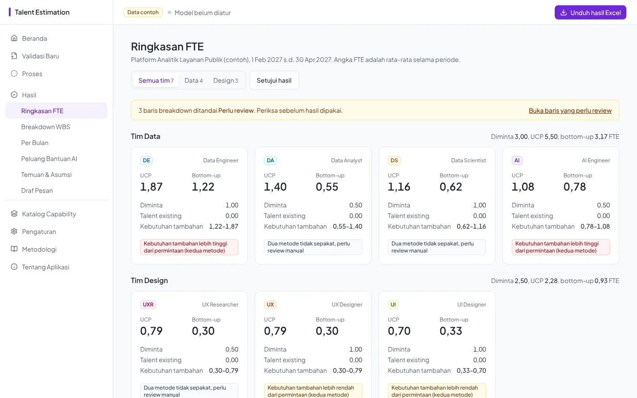
Task: Click the UCP value 1,87
Action: pyautogui.click(x=151, y=187)
